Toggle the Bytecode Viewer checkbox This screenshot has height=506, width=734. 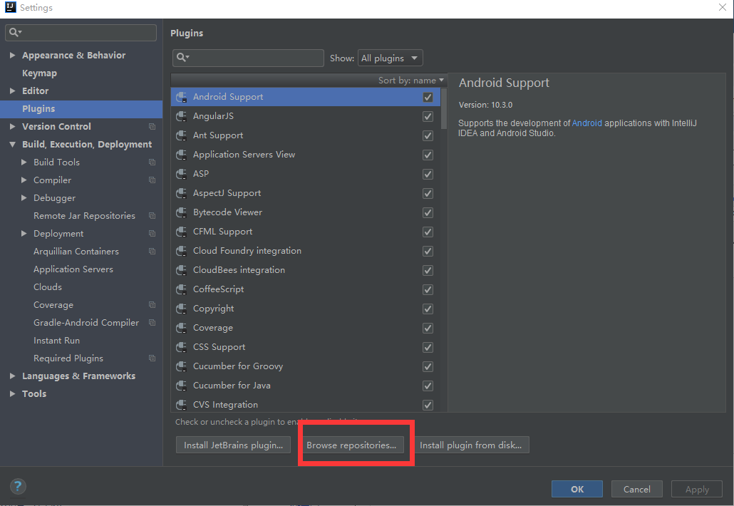point(428,212)
